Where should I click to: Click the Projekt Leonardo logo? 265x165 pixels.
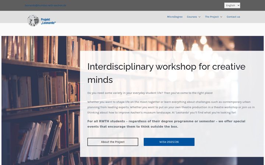coord(42,21)
